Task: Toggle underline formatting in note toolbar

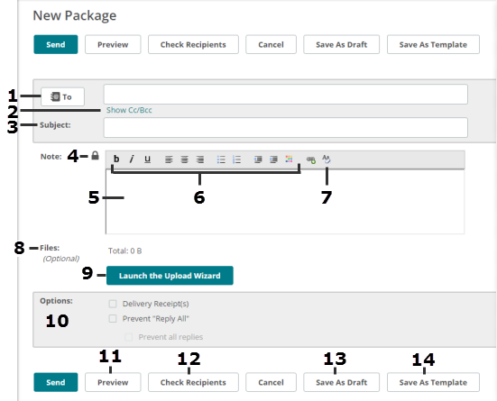Action: [x=147, y=159]
